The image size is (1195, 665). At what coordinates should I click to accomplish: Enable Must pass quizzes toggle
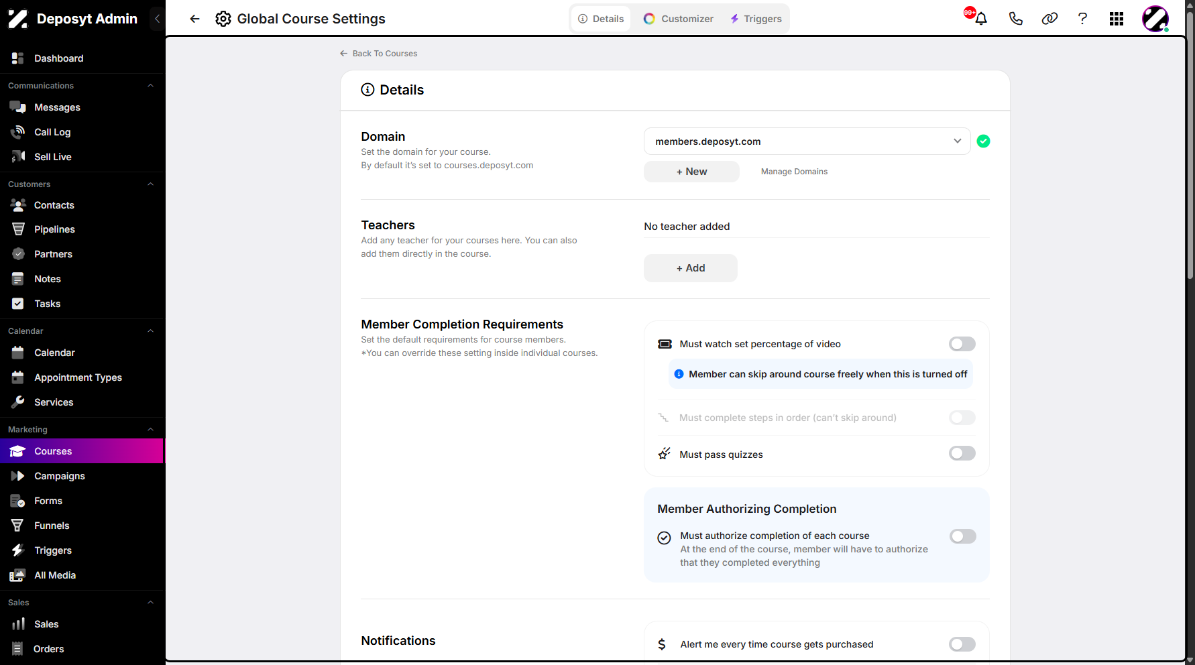962,454
